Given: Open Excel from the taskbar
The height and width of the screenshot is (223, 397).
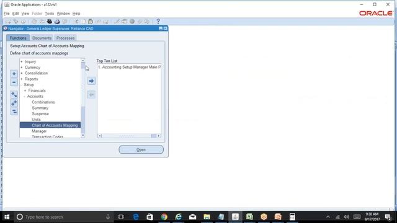Looking at the screenshot, I should tap(249, 217).
